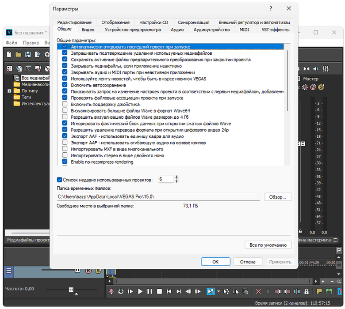Expand the 'По типу' folder tree node
Screen dimensions: 345x309
pos(9,90)
